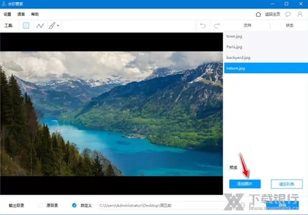Select backyard.jpg in the file list
Viewport: 308px width, 215px height.
point(238,57)
